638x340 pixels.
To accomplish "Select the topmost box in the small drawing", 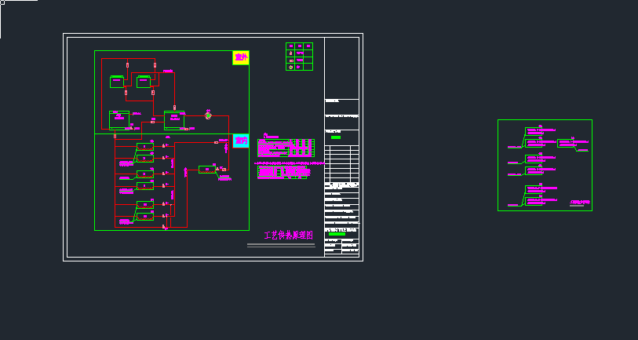I will click(x=534, y=130).
